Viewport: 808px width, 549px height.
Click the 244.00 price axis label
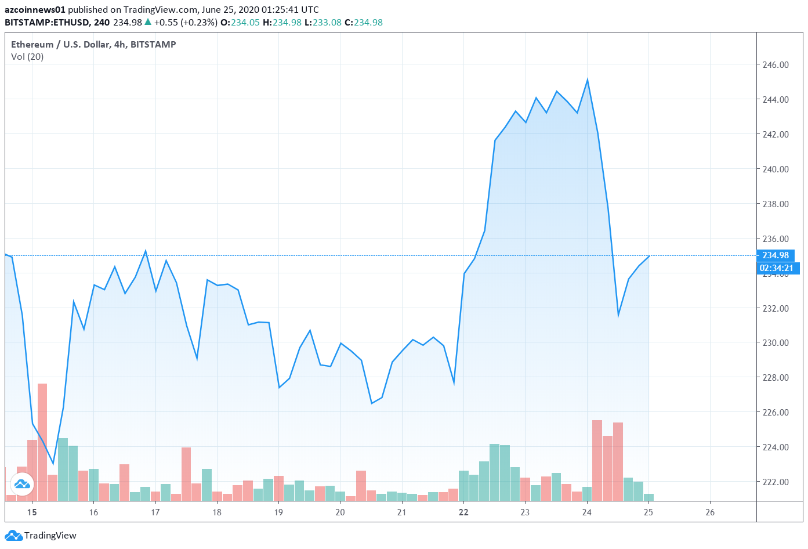[x=776, y=99]
